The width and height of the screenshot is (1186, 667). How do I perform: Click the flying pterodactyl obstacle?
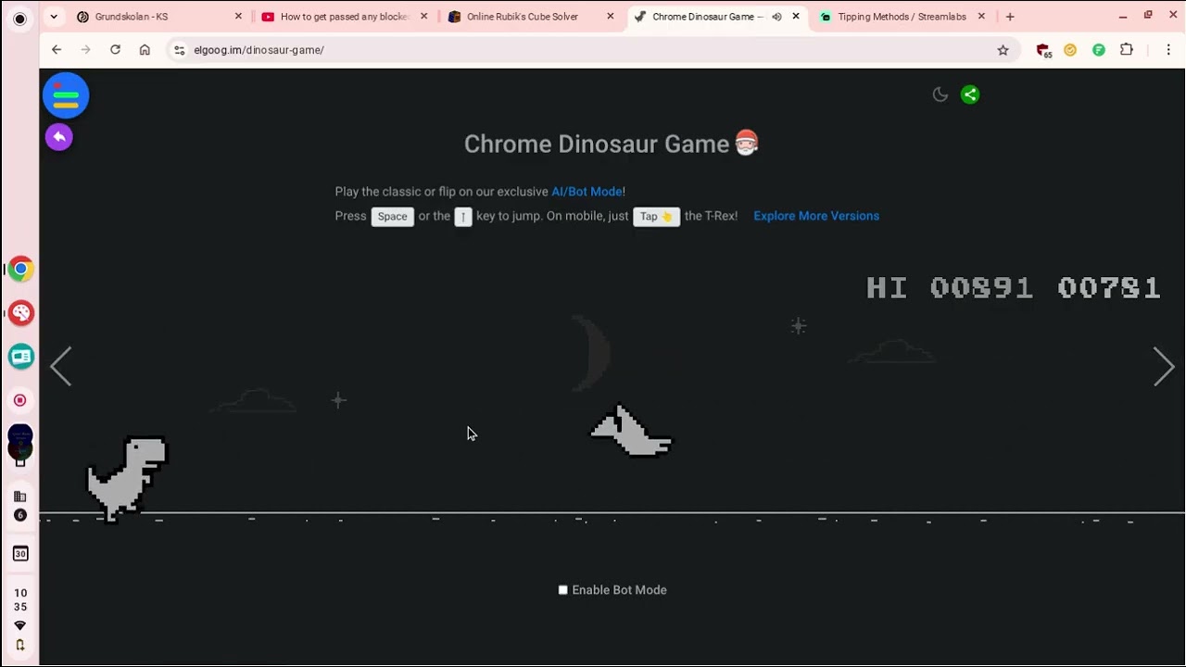coord(632,431)
